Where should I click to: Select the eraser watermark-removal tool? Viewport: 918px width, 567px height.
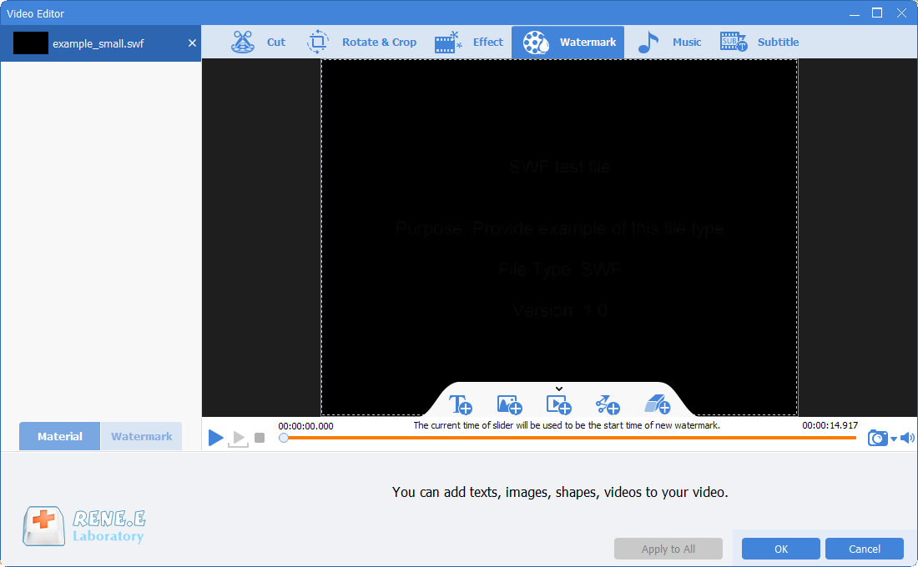[x=658, y=405]
